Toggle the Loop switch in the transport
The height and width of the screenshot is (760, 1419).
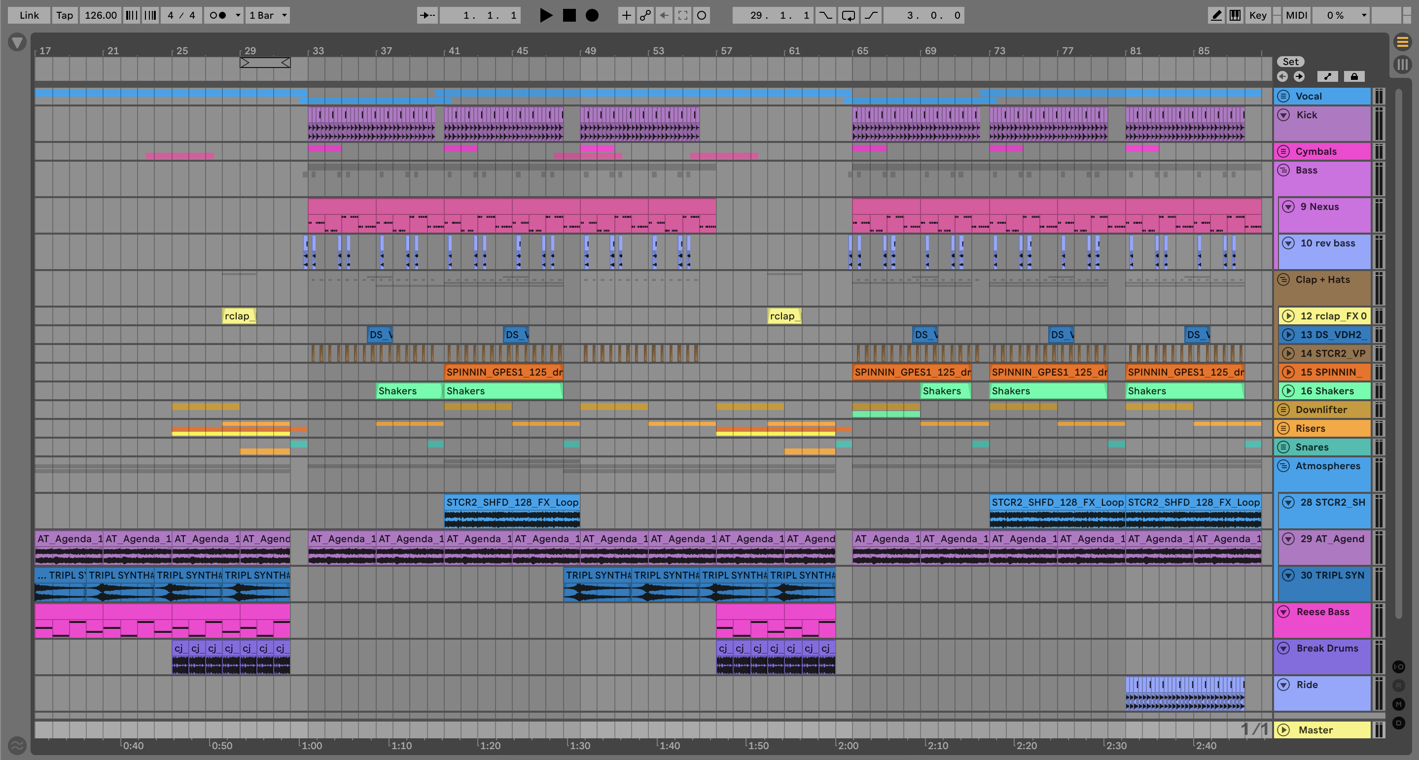[x=849, y=15]
